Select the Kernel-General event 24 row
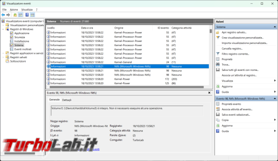The height and width of the screenshot is (161, 278). coord(127,62)
